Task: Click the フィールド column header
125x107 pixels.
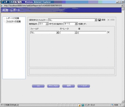Action: click(34, 29)
